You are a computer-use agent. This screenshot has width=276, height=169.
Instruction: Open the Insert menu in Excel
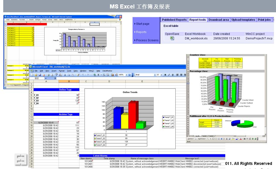pos(54,71)
